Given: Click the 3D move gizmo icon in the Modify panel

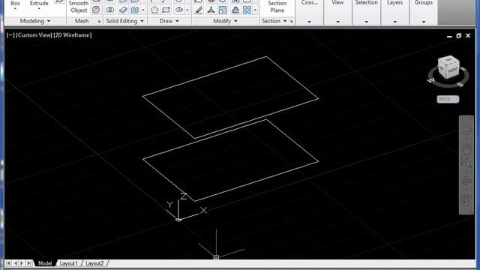Looking at the screenshot, I should (x=211, y=10).
